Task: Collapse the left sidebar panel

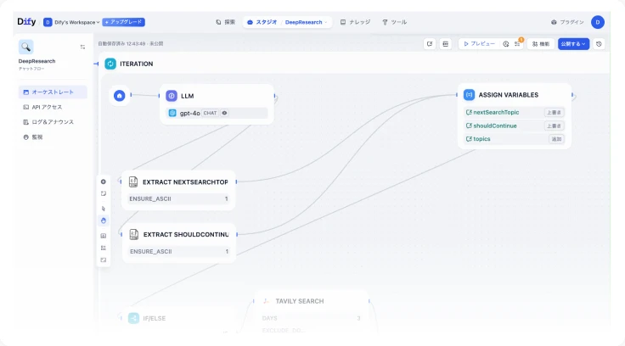Action: tap(82, 47)
